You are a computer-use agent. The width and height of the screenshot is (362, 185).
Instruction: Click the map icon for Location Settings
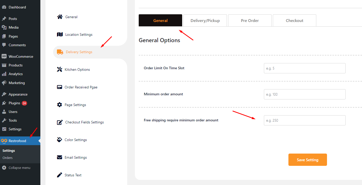pos(60,34)
